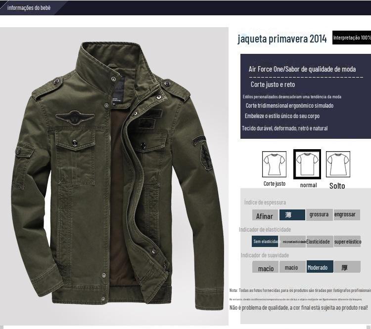
Task: Select Sem elasticidade elasticity option
Action: click(x=265, y=241)
